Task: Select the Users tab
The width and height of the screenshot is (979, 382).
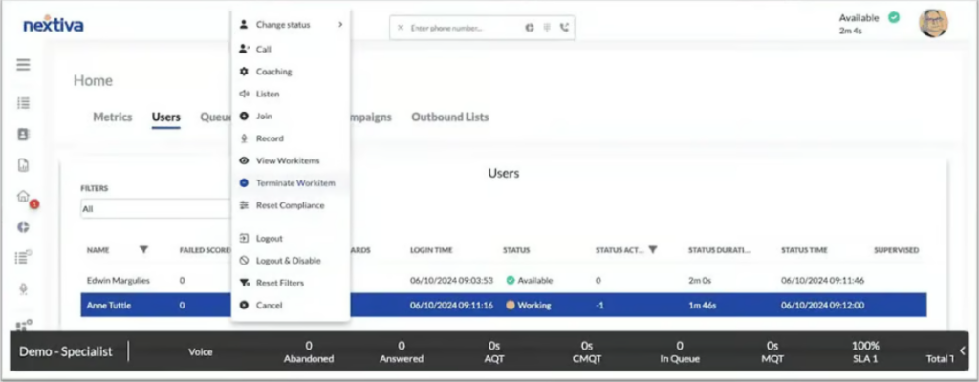Action: click(x=166, y=117)
